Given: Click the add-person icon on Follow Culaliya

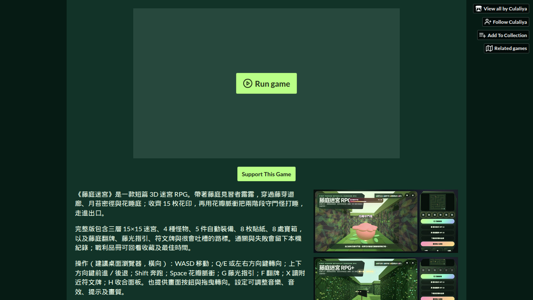Looking at the screenshot, I should pyautogui.click(x=488, y=22).
